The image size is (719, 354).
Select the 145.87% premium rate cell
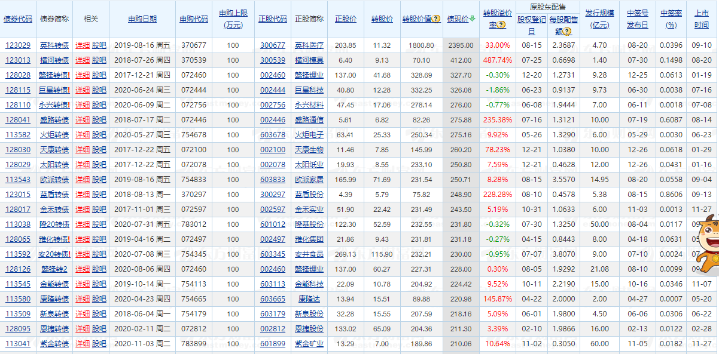(498, 299)
